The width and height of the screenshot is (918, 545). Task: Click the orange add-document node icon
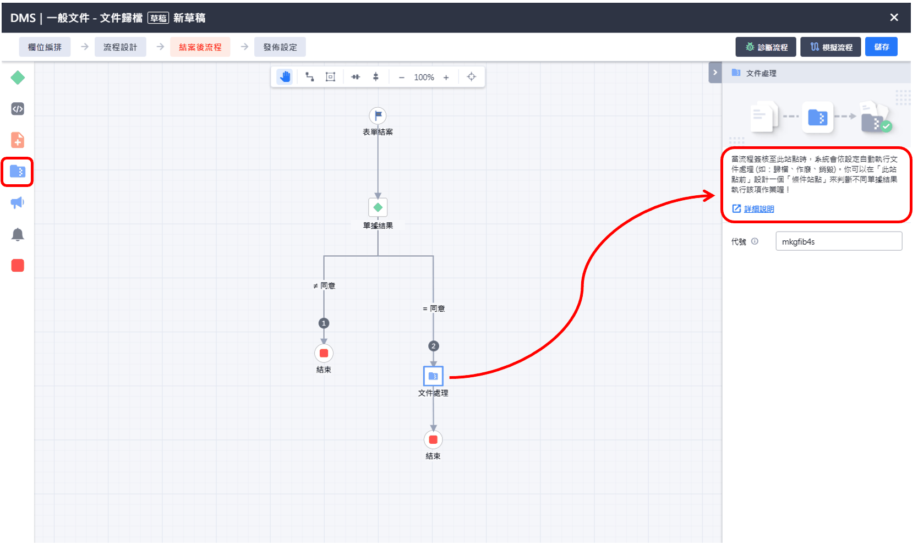(x=18, y=140)
